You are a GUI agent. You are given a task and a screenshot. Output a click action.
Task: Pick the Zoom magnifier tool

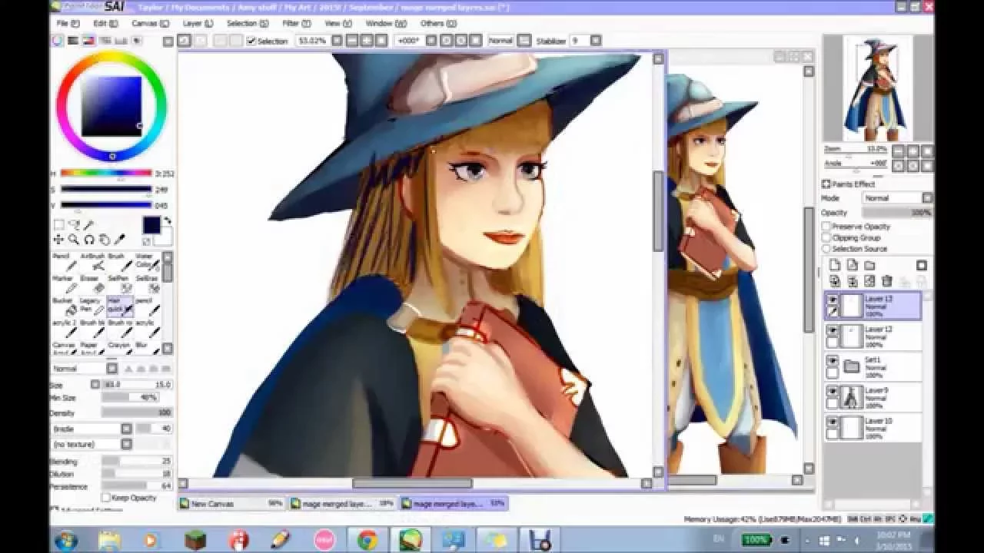pyautogui.click(x=74, y=240)
